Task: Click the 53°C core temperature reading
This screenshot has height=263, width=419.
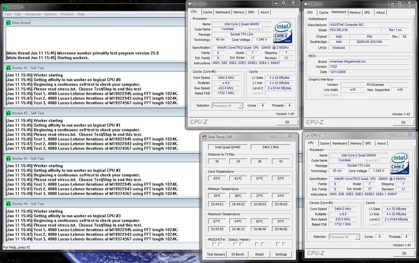Action: (x=281, y=179)
